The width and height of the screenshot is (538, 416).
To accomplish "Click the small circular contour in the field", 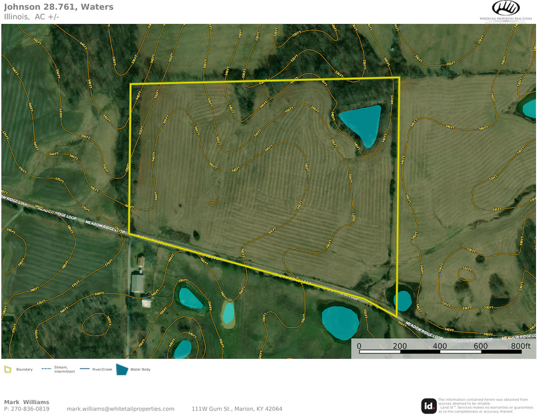I will tap(212, 202).
